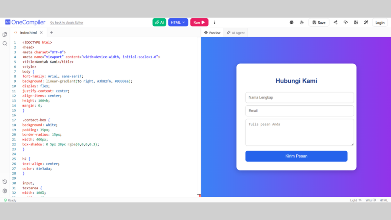This screenshot has width=391, height=220.
Task: Click the Kirim Pesan button
Action: point(296,156)
